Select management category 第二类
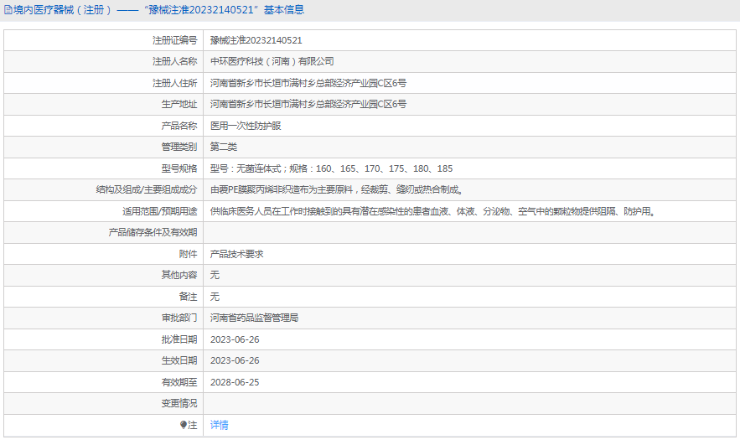Viewport: 740px width, 445px height. click(x=223, y=147)
